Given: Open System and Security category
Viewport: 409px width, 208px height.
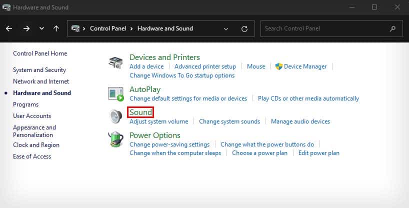Looking at the screenshot, I should click(x=39, y=70).
